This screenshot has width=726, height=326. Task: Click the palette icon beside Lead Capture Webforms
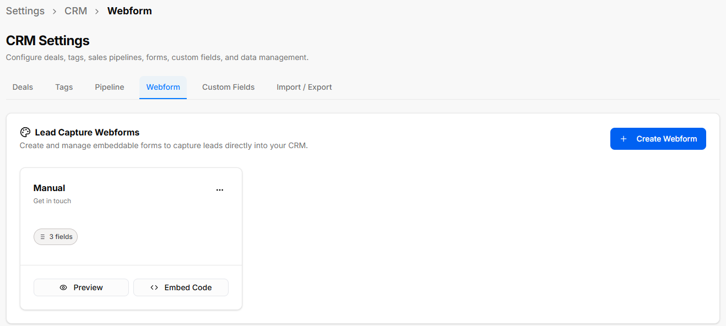point(25,132)
